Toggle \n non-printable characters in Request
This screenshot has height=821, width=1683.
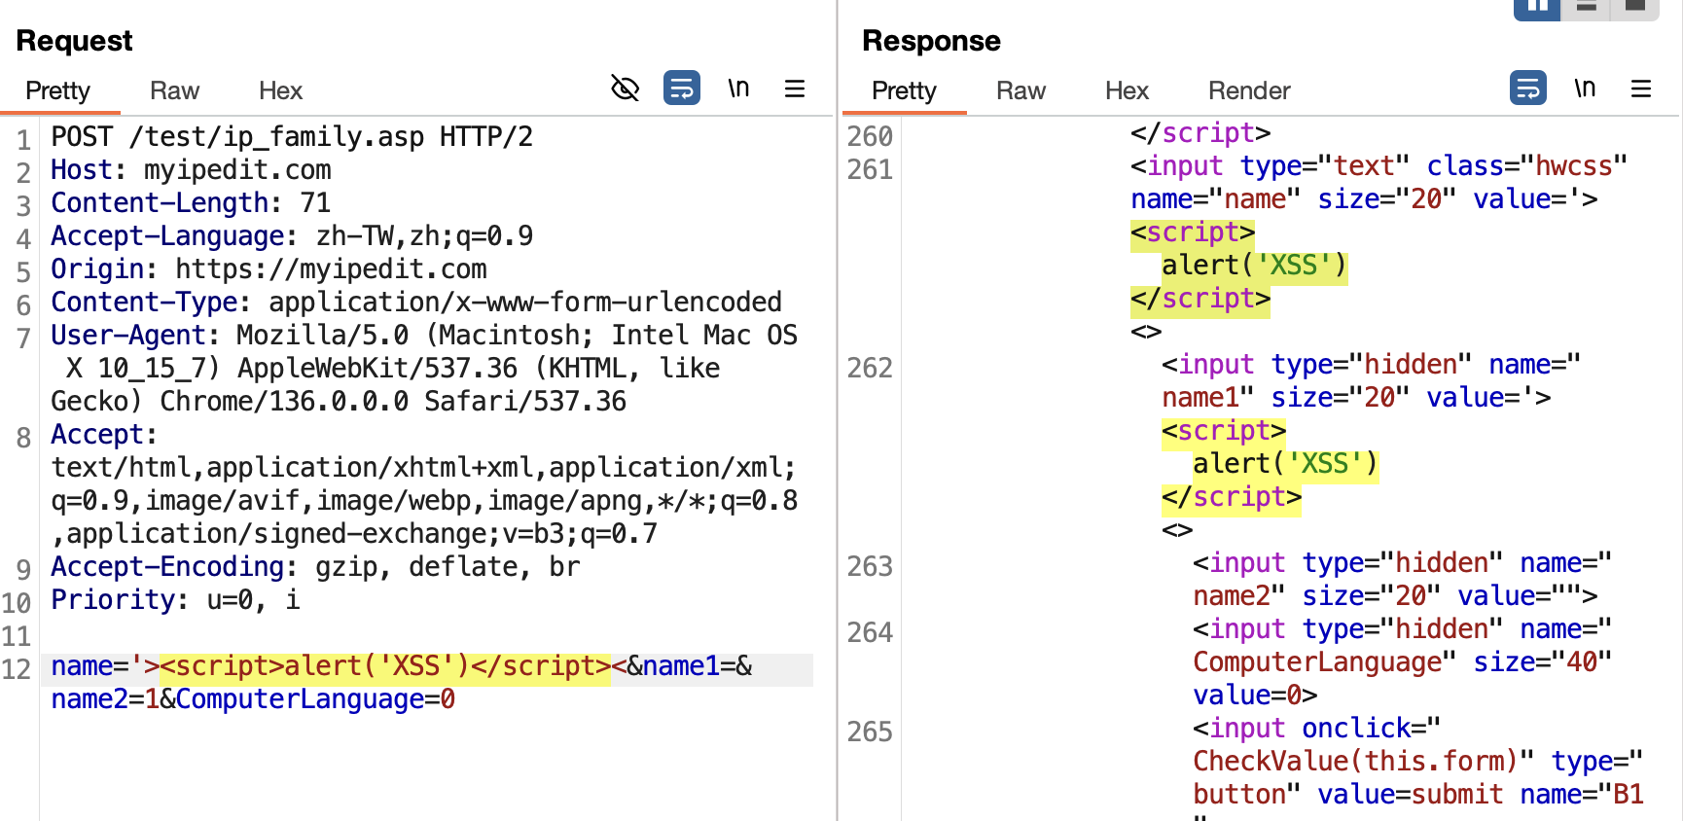click(x=738, y=89)
